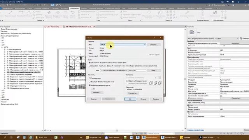Image resolution: width=249 pixels, height=140 pixels.
Task: Select sheet 18 - Ограждение автостоянки
Action: [x=18, y=88]
